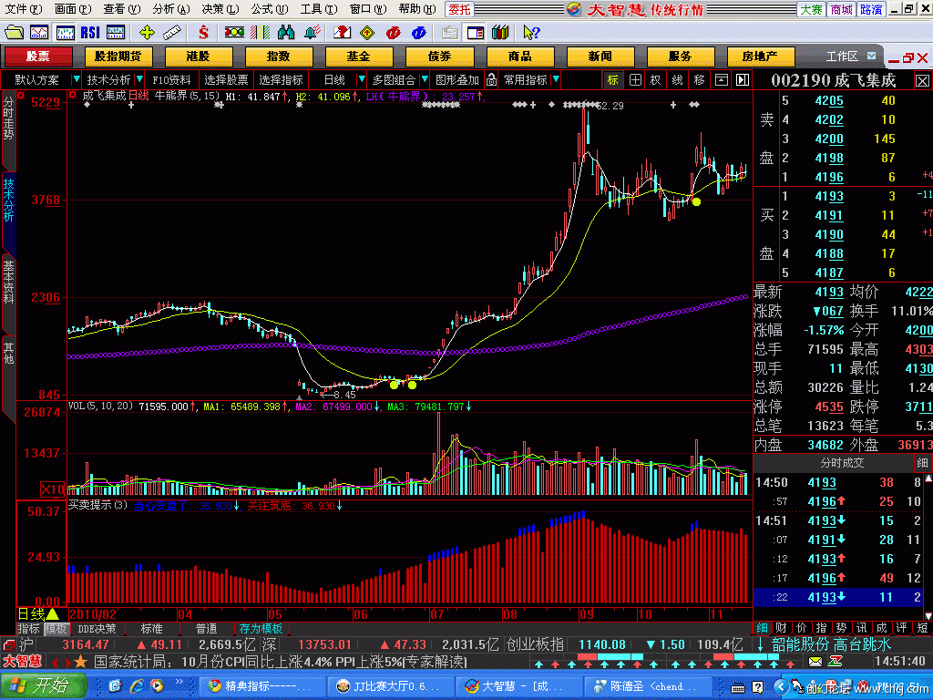Image resolution: width=933 pixels, height=700 pixels.
Task: Click the blue circular phi icon
Action: pyautogui.click(x=418, y=32)
